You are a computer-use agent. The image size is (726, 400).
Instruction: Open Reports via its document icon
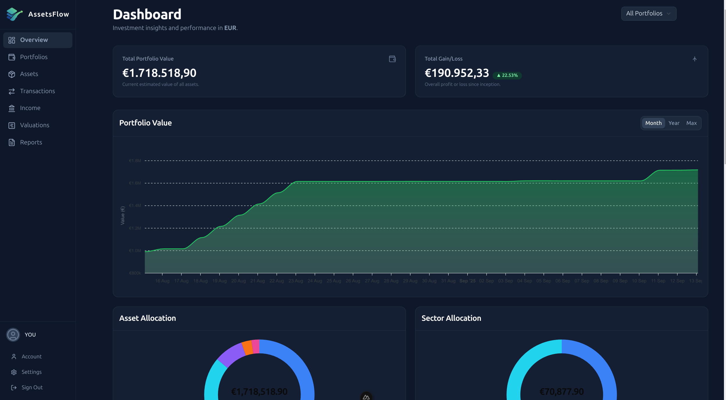(12, 142)
